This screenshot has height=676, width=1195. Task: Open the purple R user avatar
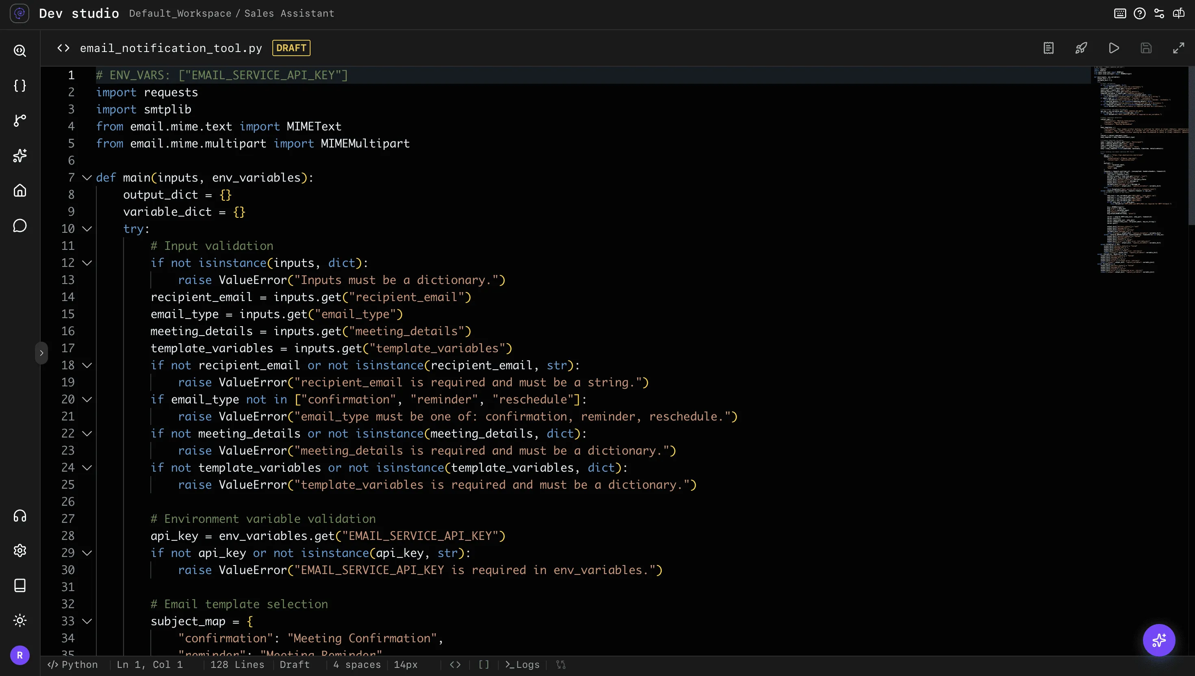click(x=20, y=655)
